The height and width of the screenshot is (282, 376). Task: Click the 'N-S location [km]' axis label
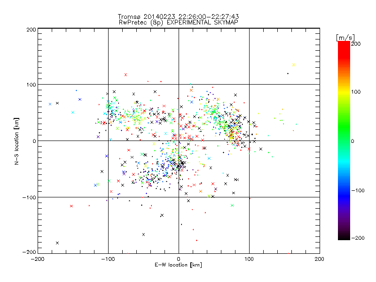[x=16, y=141]
